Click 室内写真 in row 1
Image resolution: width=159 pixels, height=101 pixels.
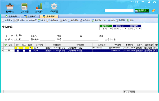pyautogui.click(x=149, y=48)
